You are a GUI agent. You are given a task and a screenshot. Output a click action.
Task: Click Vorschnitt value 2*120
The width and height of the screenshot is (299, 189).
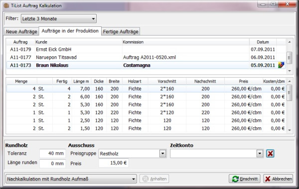167,112
